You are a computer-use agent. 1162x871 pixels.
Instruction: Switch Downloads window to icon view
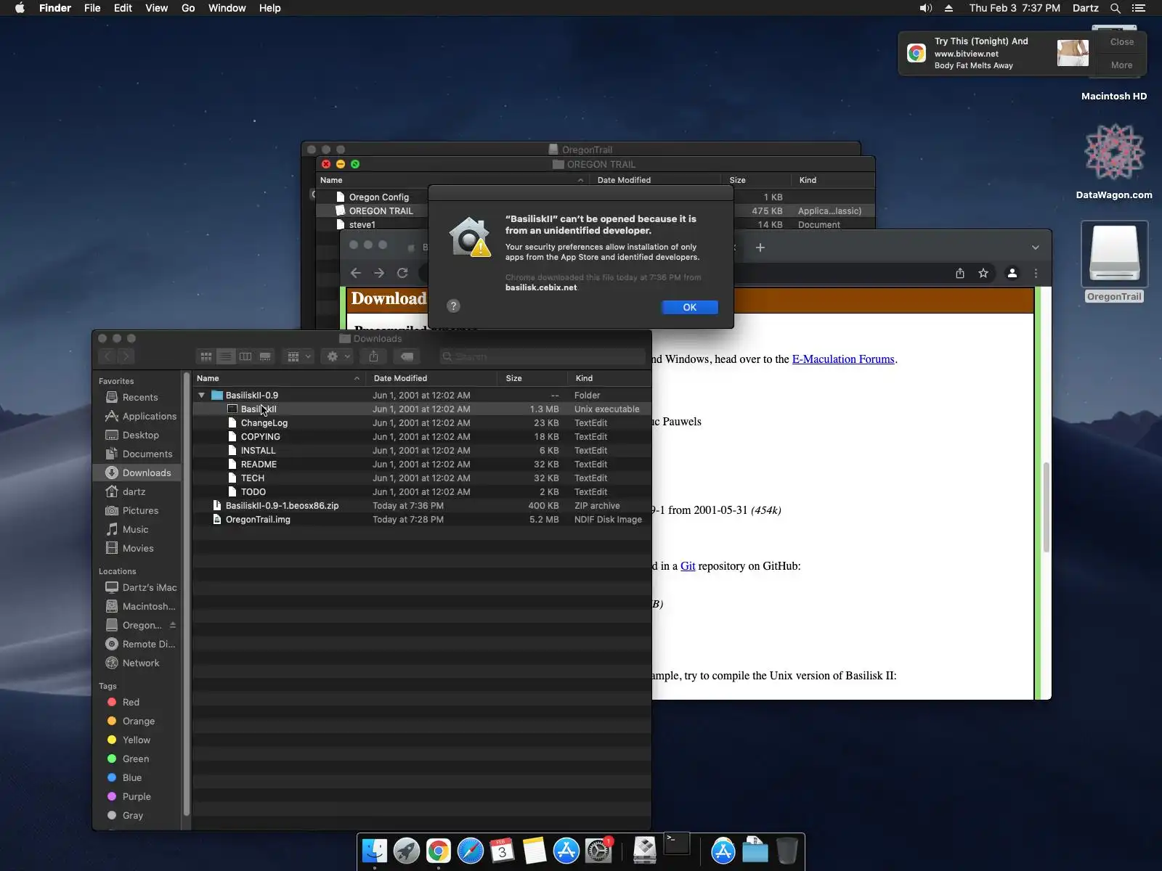point(206,356)
